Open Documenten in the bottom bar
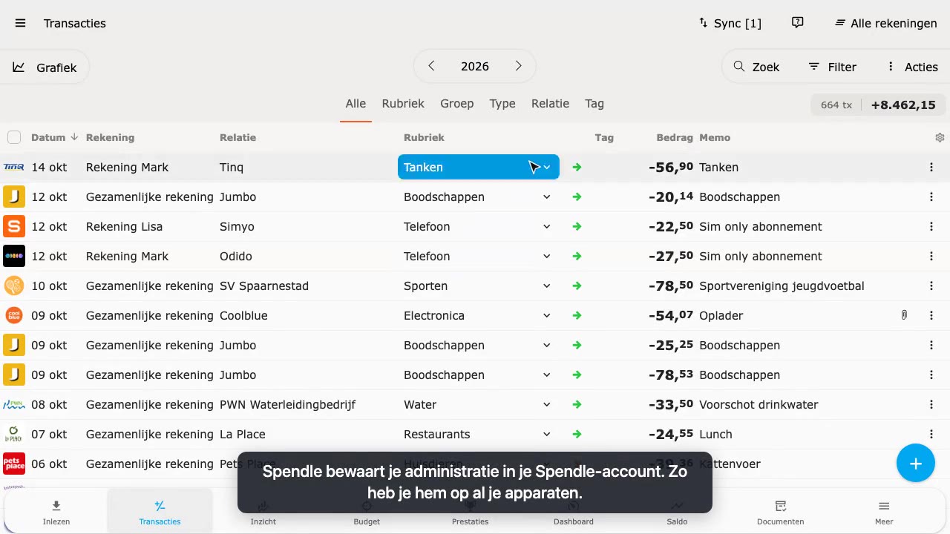Image resolution: width=950 pixels, height=534 pixels. [780, 512]
